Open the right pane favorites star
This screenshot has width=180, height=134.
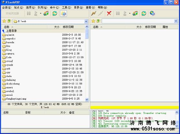(x=93, y=21)
